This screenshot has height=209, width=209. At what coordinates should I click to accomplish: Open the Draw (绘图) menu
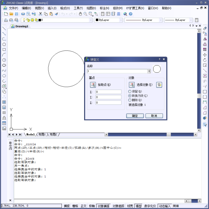pyautogui.click(x=91, y=8)
